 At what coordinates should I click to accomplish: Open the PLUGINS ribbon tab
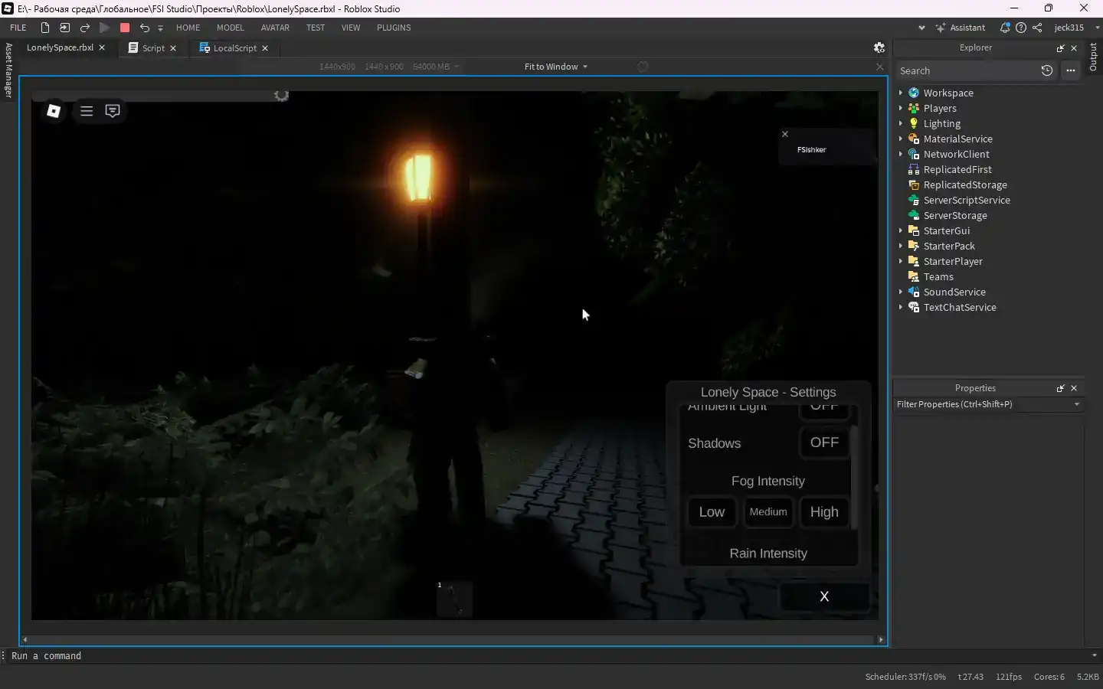pos(394,28)
